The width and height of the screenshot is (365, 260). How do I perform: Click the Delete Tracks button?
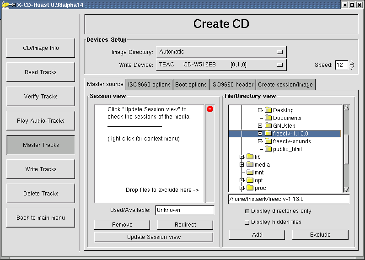pyautogui.click(x=41, y=193)
